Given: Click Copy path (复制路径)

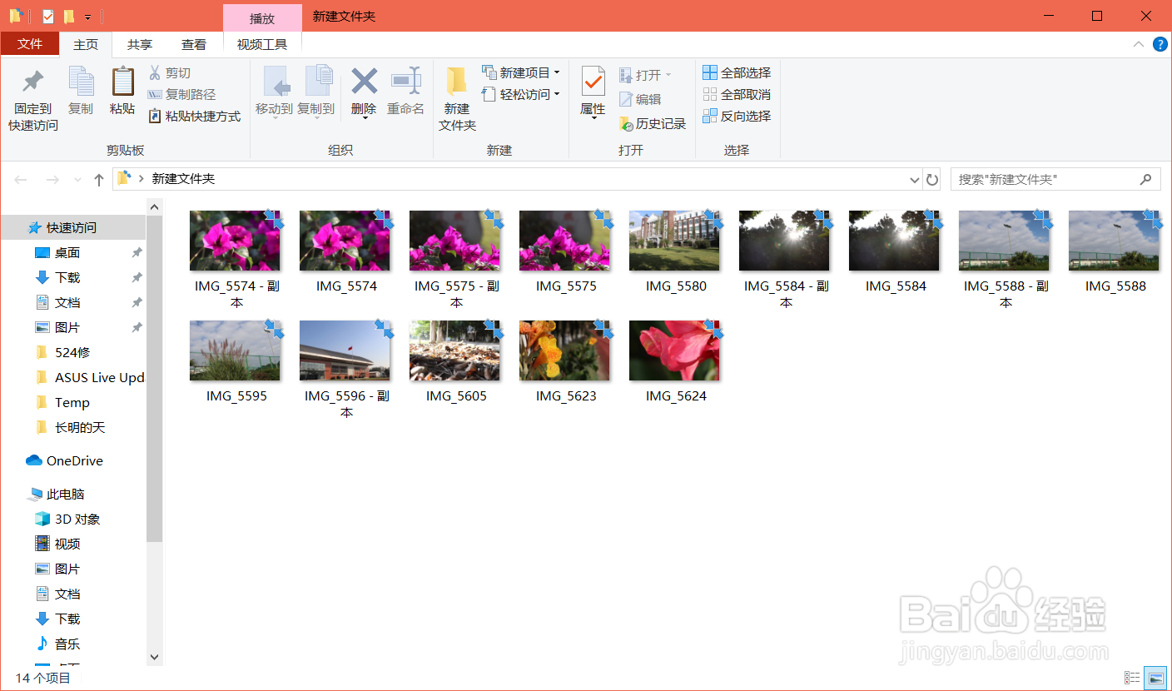Looking at the screenshot, I should tap(181, 95).
